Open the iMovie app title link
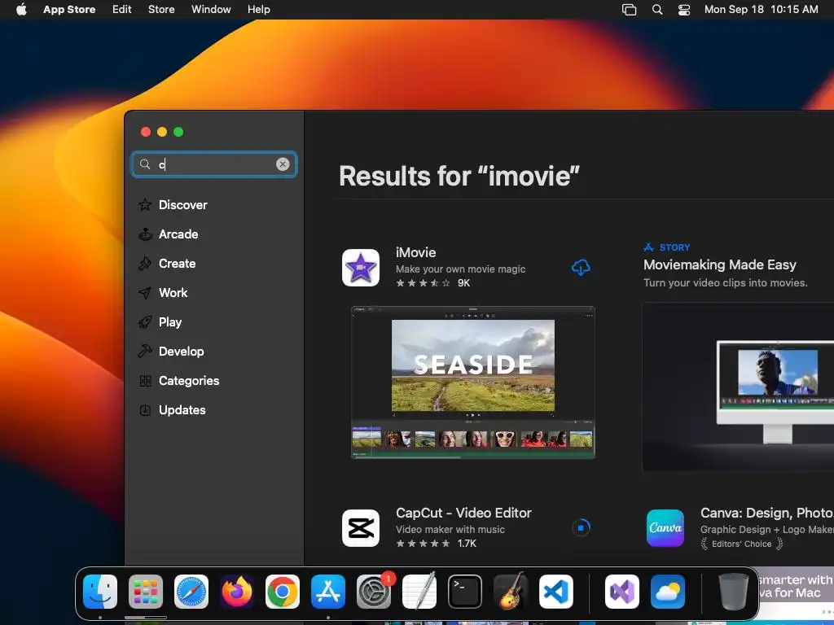834x625 pixels. (415, 252)
